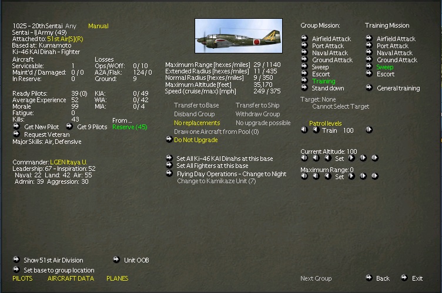Viewport: 442px width, 293px height.
Task: Choose General training mission
Action: pos(394,88)
